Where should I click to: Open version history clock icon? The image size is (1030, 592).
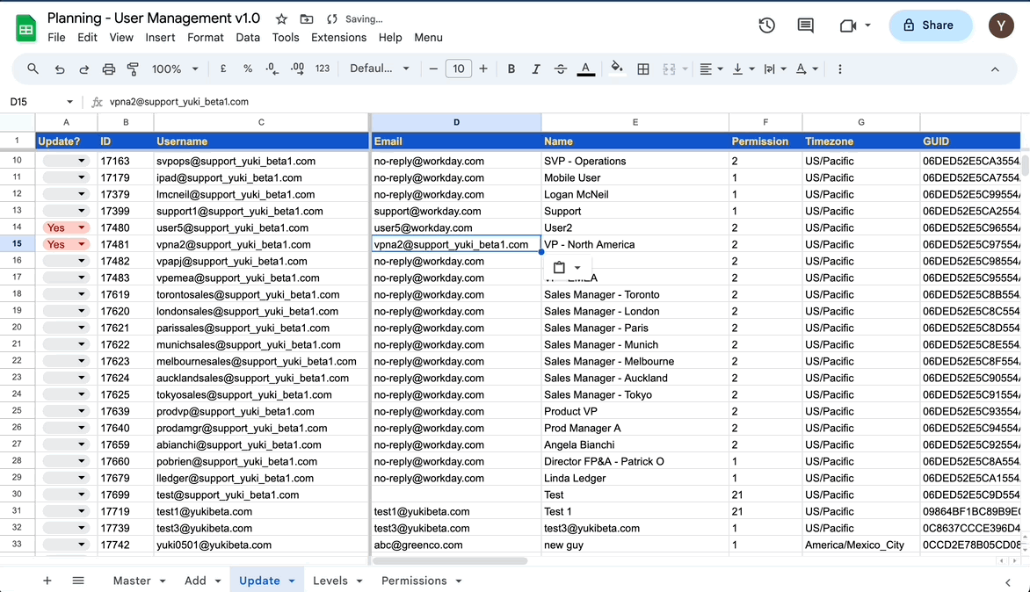pos(766,25)
